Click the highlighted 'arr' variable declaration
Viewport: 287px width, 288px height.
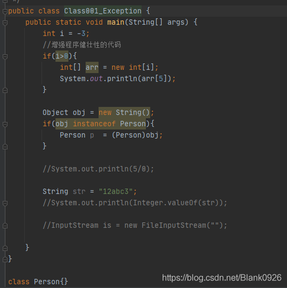[x=92, y=67]
